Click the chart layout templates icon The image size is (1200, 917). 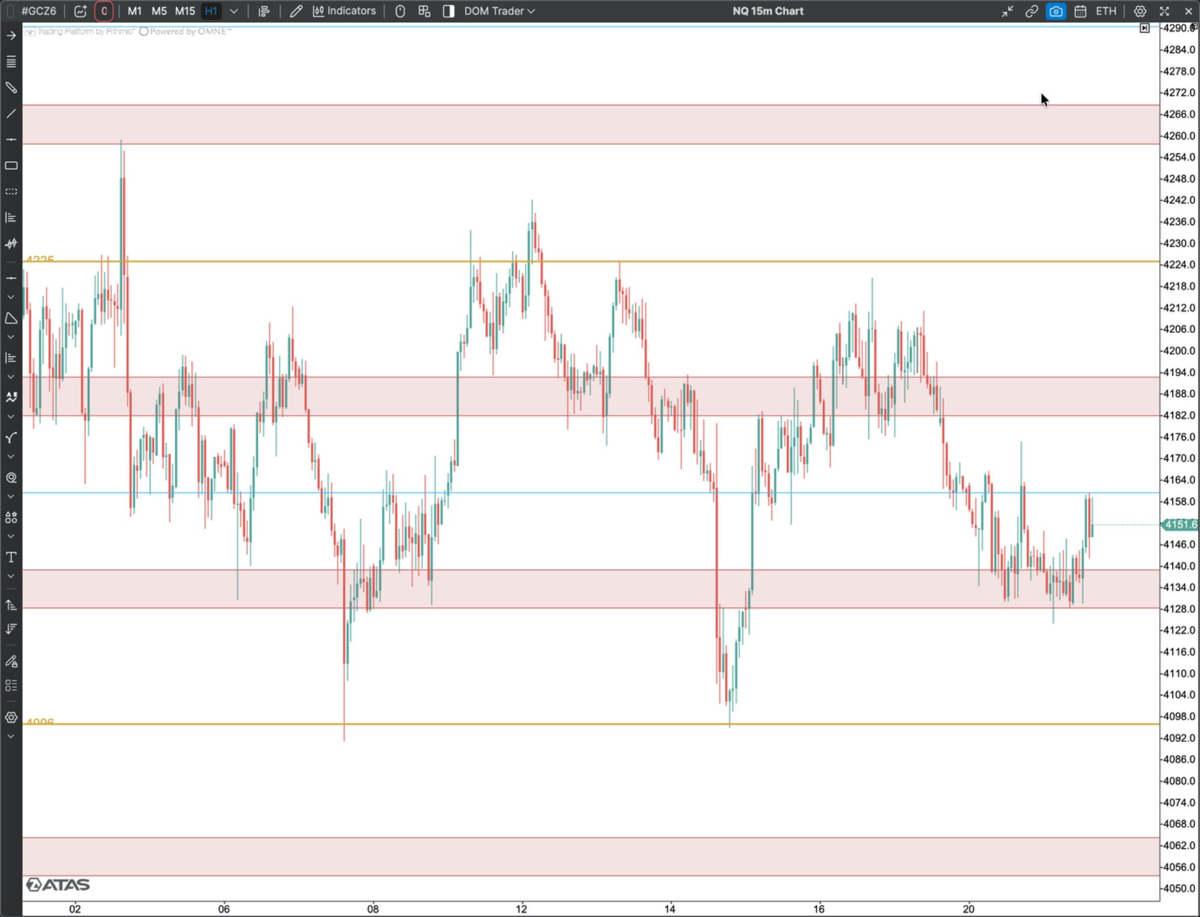425,11
